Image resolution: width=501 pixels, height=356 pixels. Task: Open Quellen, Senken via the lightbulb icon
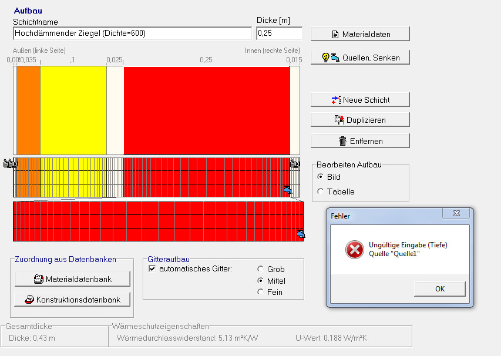(x=325, y=58)
